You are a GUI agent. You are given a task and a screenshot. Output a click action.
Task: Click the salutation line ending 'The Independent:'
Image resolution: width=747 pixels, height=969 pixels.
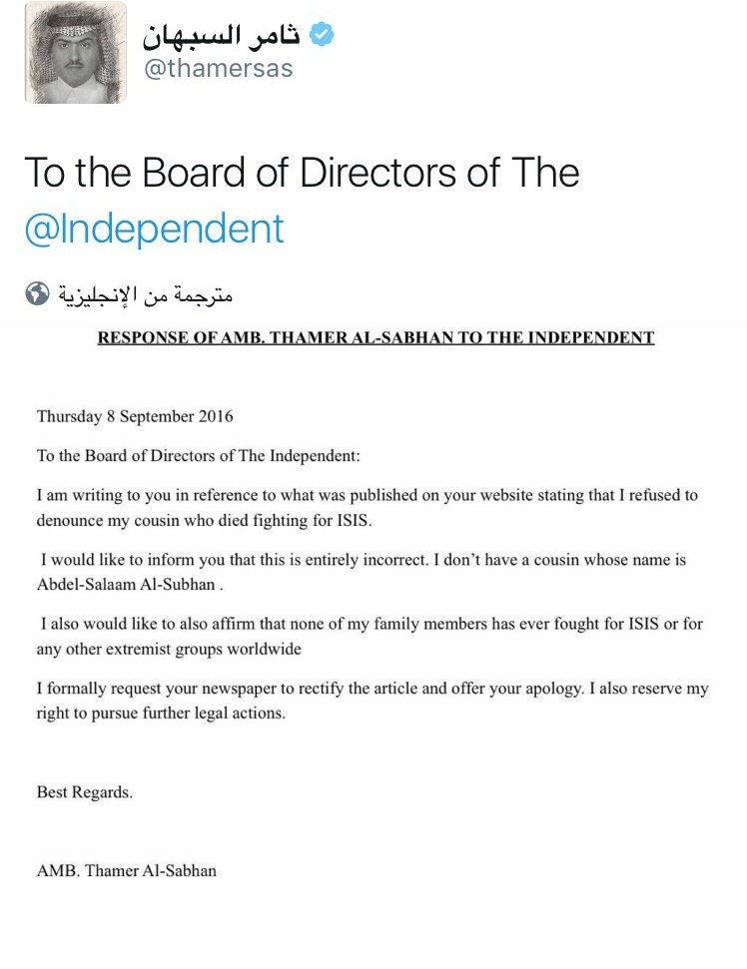click(x=198, y=456)
